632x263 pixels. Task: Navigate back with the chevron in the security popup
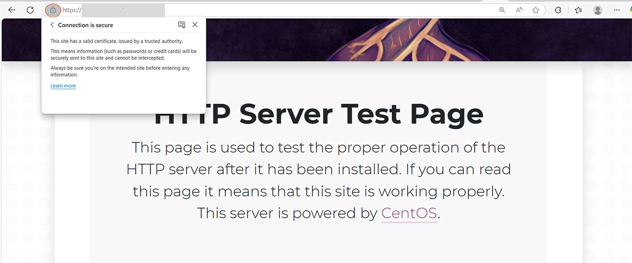coord(52,25)
